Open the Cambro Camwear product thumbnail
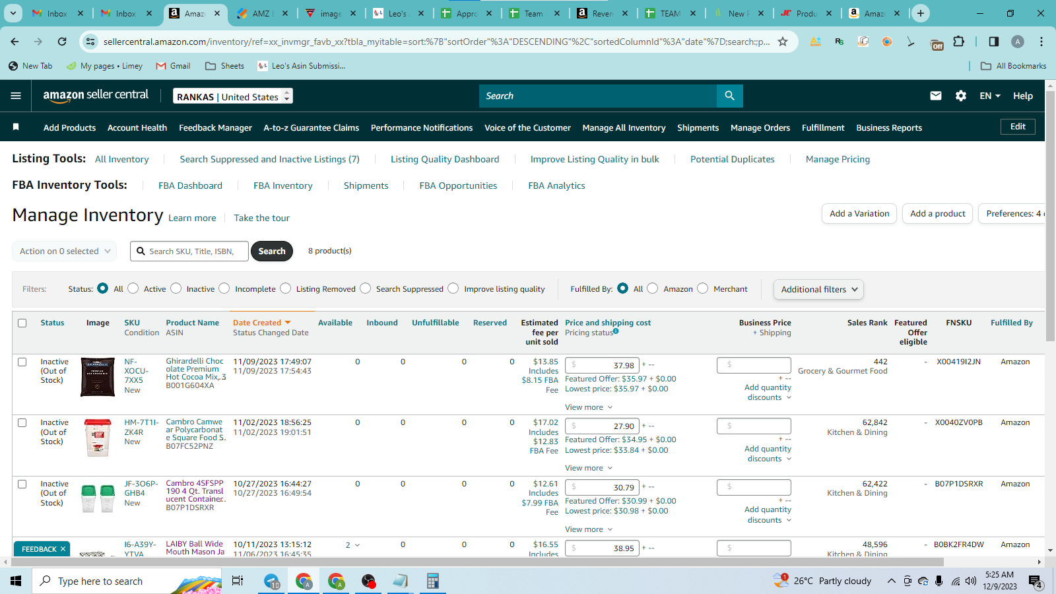This screenshot has height=594, width=1056. (98, 438)
